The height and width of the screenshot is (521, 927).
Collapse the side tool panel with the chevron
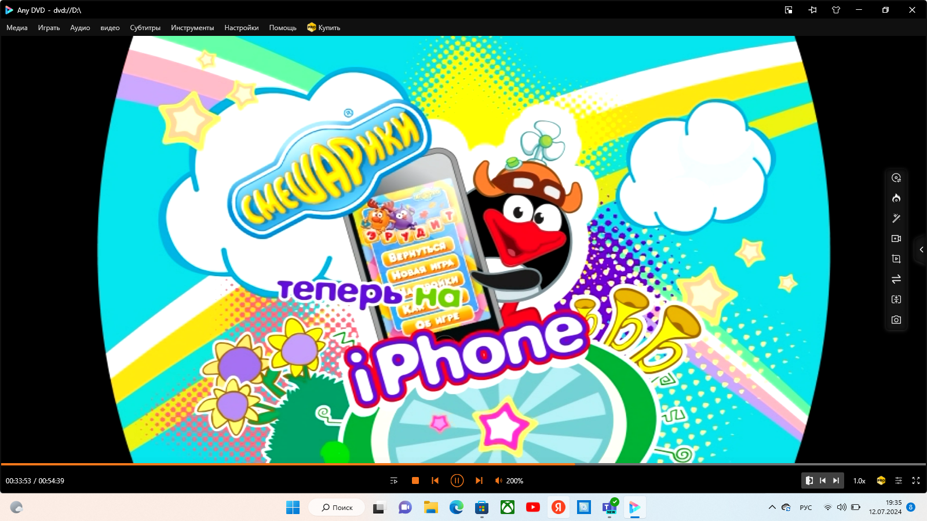pos(921,250)
